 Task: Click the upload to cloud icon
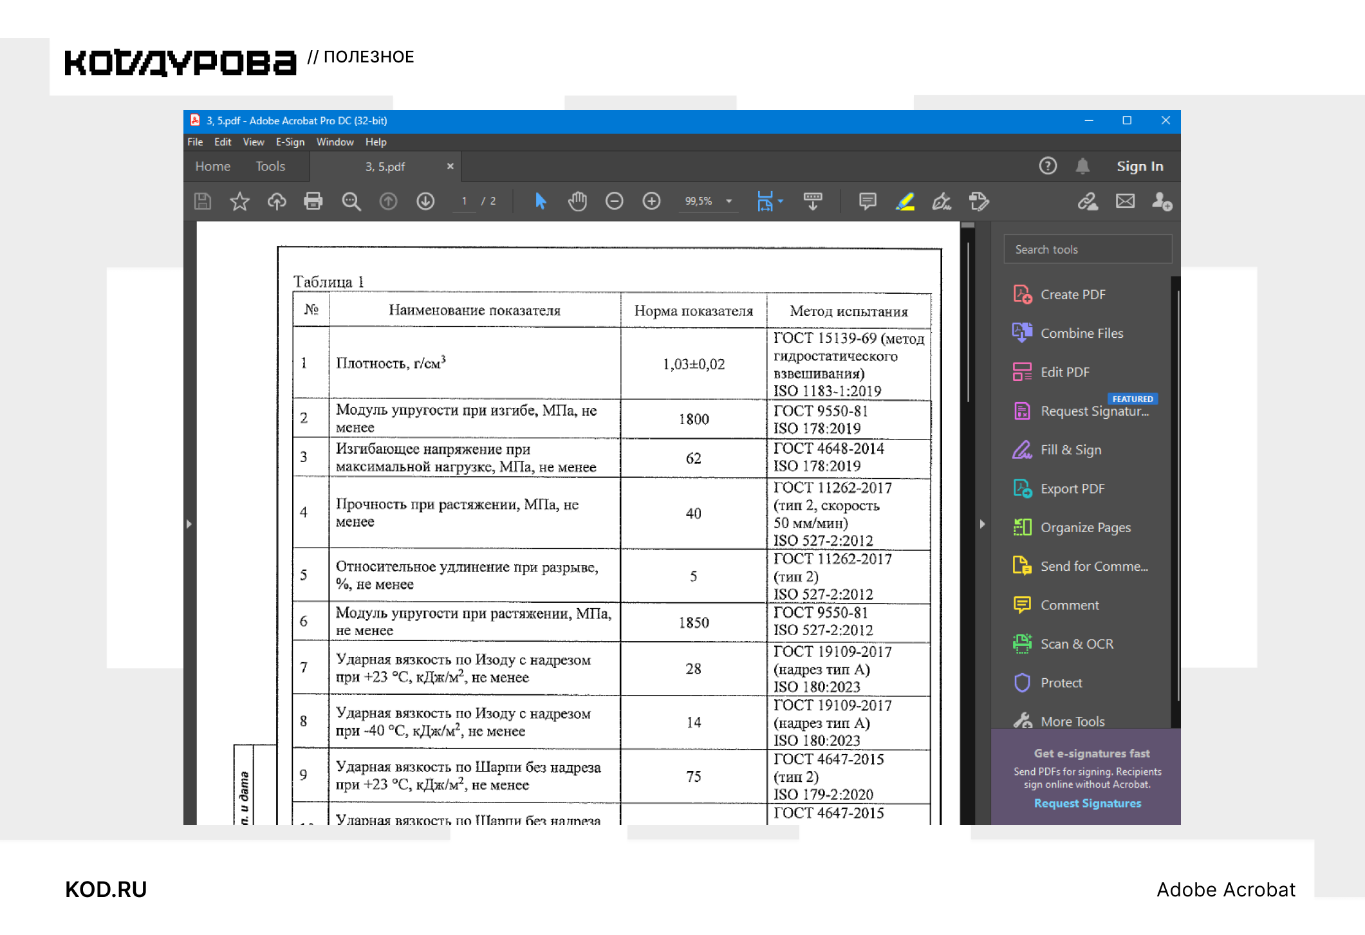[x=277, y=201]
